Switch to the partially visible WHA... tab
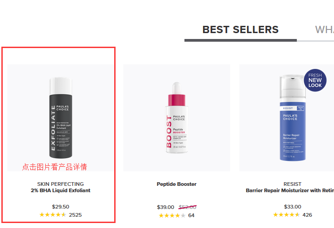The width and height of the screenshot is (334, 228). [x=324, y=30]
